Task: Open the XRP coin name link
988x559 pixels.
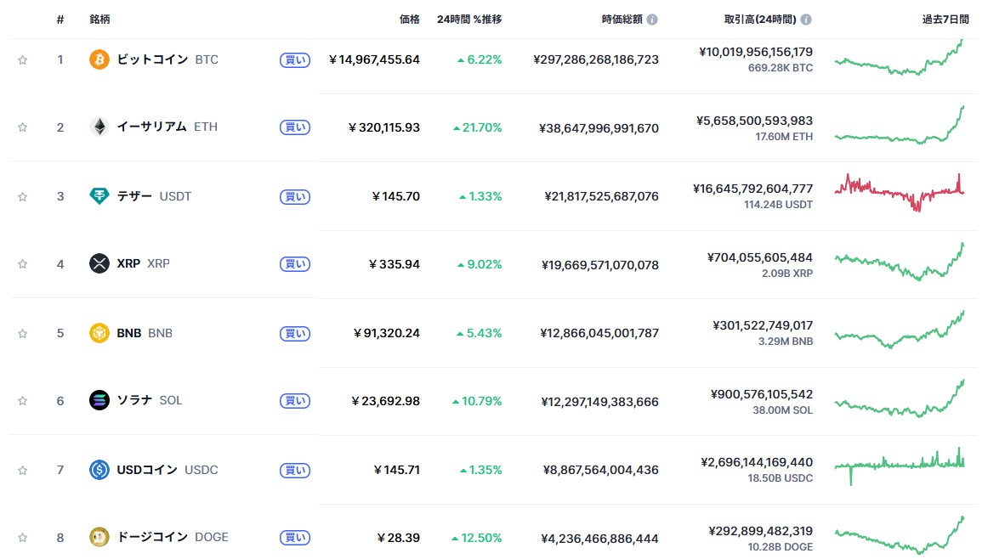Action: click(x=143, y=263)
